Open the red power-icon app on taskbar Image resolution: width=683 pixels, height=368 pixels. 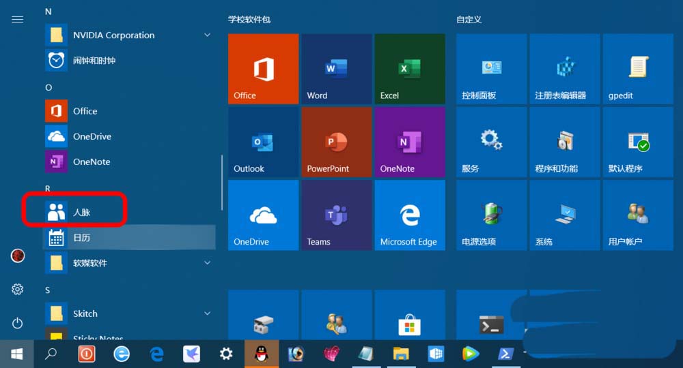(x=86, y=354)
